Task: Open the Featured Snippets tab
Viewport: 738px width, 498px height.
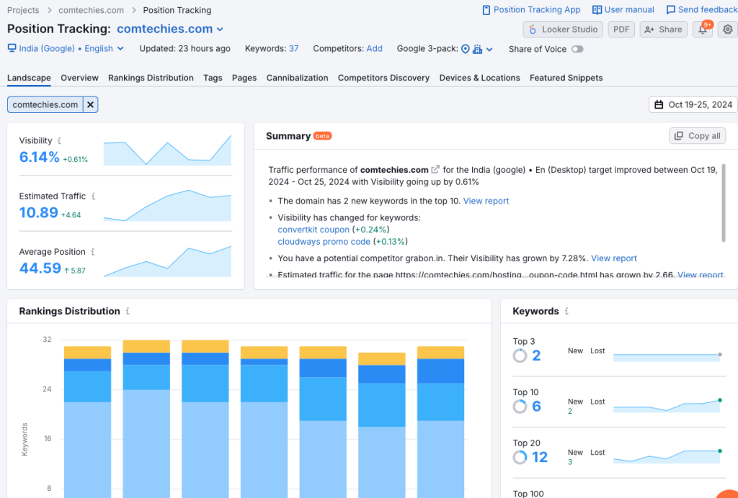Action: pos(566,77)
